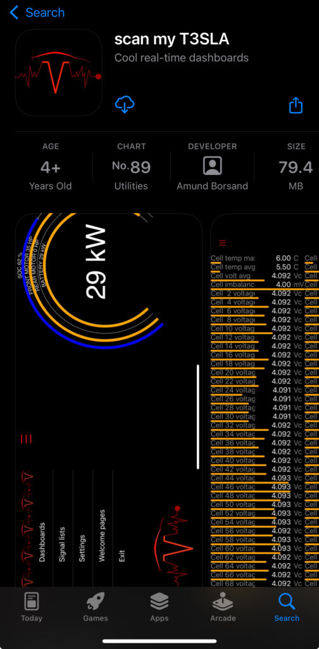Switch to the Arcade tab
This screenshot has height=649, width=319.
click(223, 607)
